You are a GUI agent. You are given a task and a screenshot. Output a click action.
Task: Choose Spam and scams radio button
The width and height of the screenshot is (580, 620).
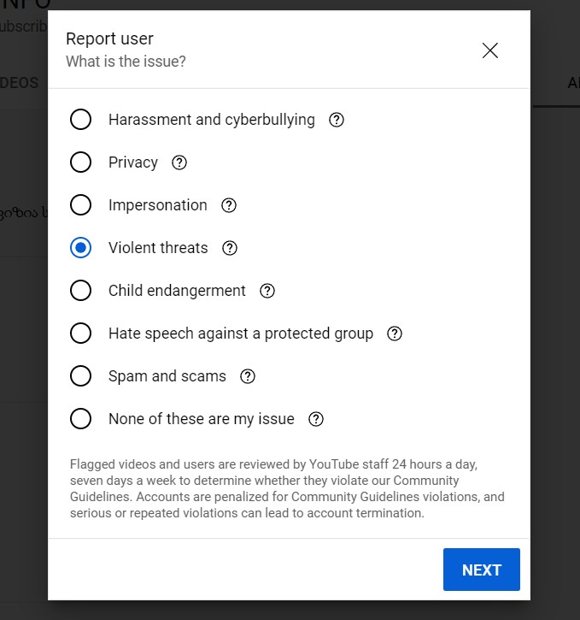click(x=80, y=375)
